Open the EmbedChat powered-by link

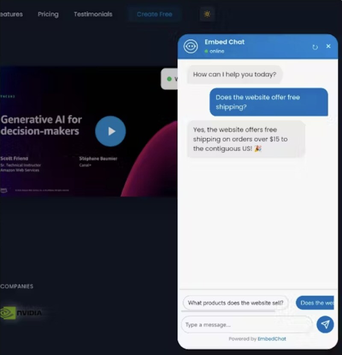point(272,339)
